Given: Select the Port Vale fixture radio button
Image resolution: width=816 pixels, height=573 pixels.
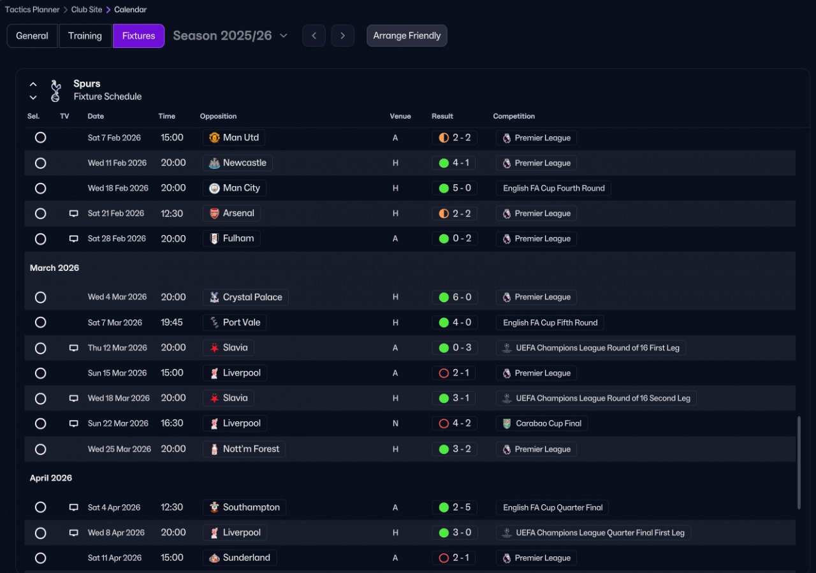Looking at the screenshot, I should 40,323.
